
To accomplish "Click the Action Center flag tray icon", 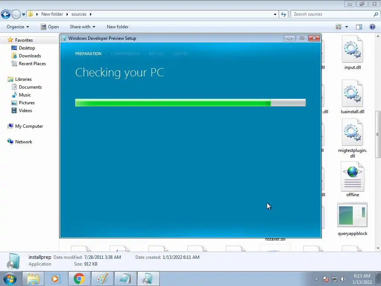I will pos(325,279).
